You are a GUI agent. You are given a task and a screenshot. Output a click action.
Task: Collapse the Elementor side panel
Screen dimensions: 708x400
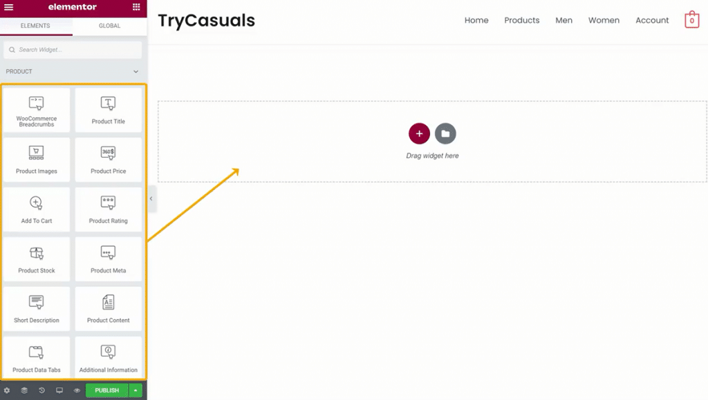151,198
